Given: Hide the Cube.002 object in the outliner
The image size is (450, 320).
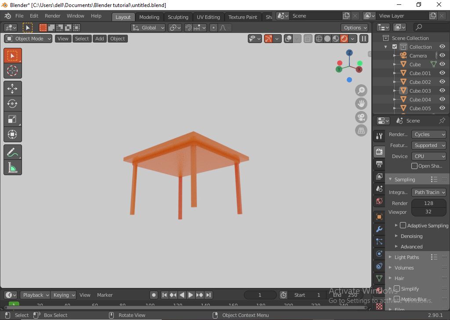Looking at the screenshot, I should [442, 82].
